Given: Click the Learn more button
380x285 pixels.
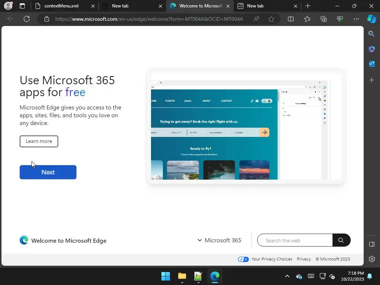Looking at the screenshot, I should coord(39,141).
